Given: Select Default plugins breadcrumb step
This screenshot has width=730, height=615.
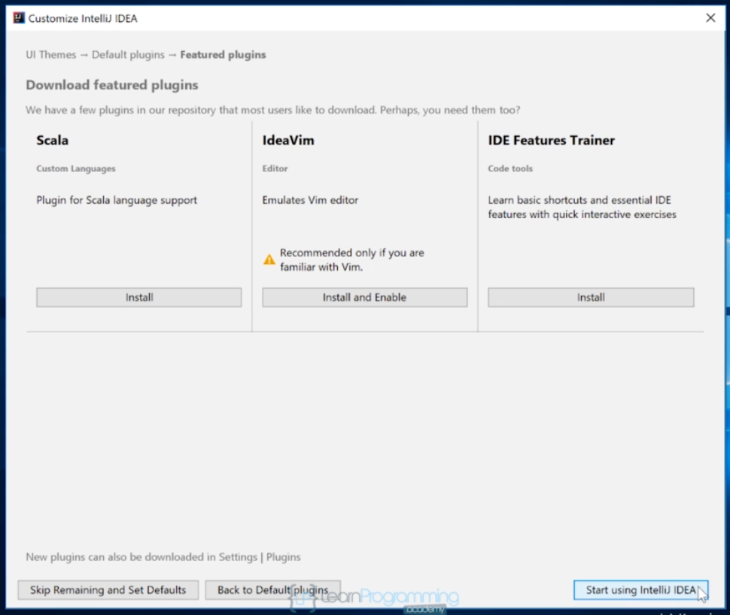Looking at the screenshot, I should (x=128, y=54).
